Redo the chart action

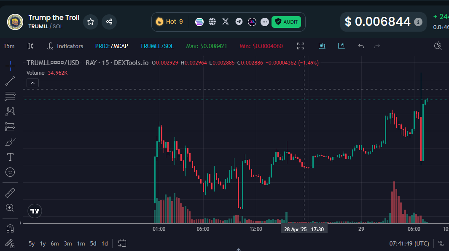[x=377, y=46]
